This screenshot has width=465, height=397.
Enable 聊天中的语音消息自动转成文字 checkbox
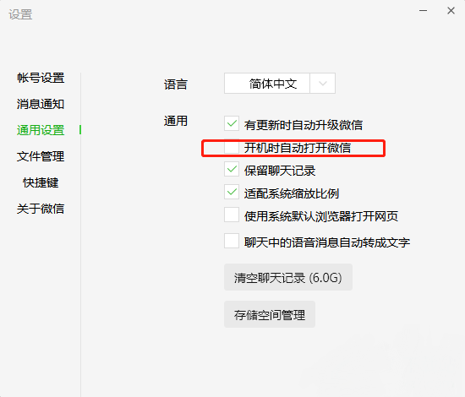(x=232, y=242)
